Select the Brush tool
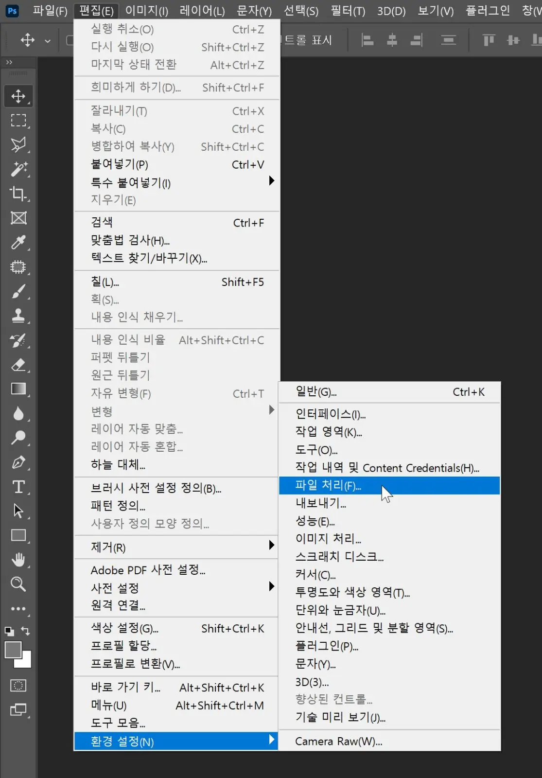542x778 pixels. (x=18, y=291)
